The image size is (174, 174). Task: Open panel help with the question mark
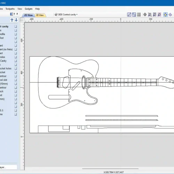[14, 14]
